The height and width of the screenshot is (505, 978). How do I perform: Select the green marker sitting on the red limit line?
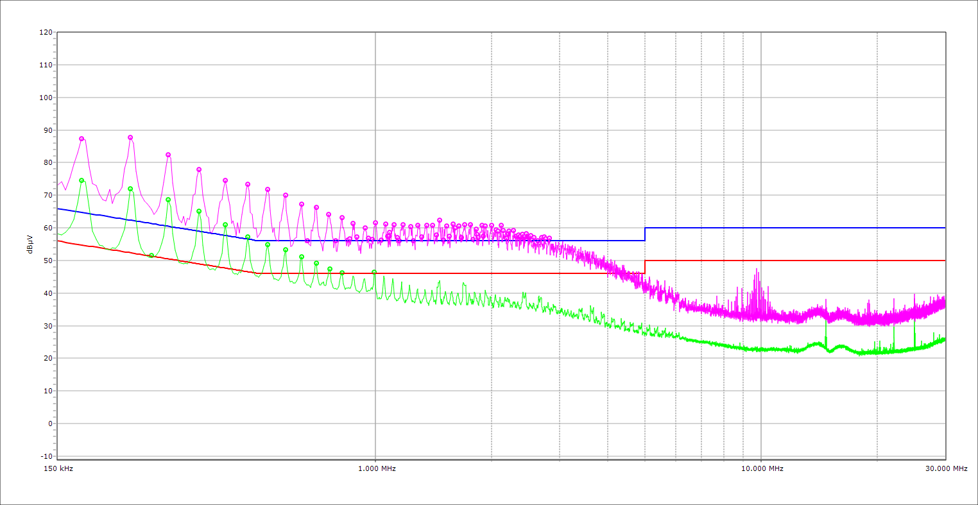(151, 255)
